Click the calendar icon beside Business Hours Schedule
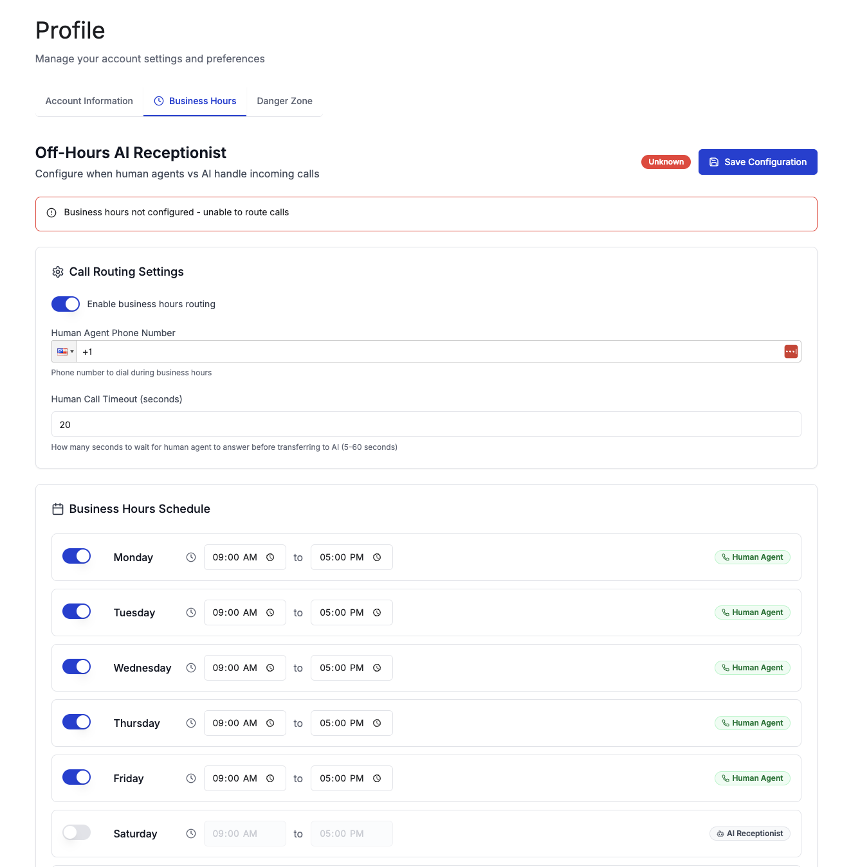 pyautogui.click(x=58, y=509)
